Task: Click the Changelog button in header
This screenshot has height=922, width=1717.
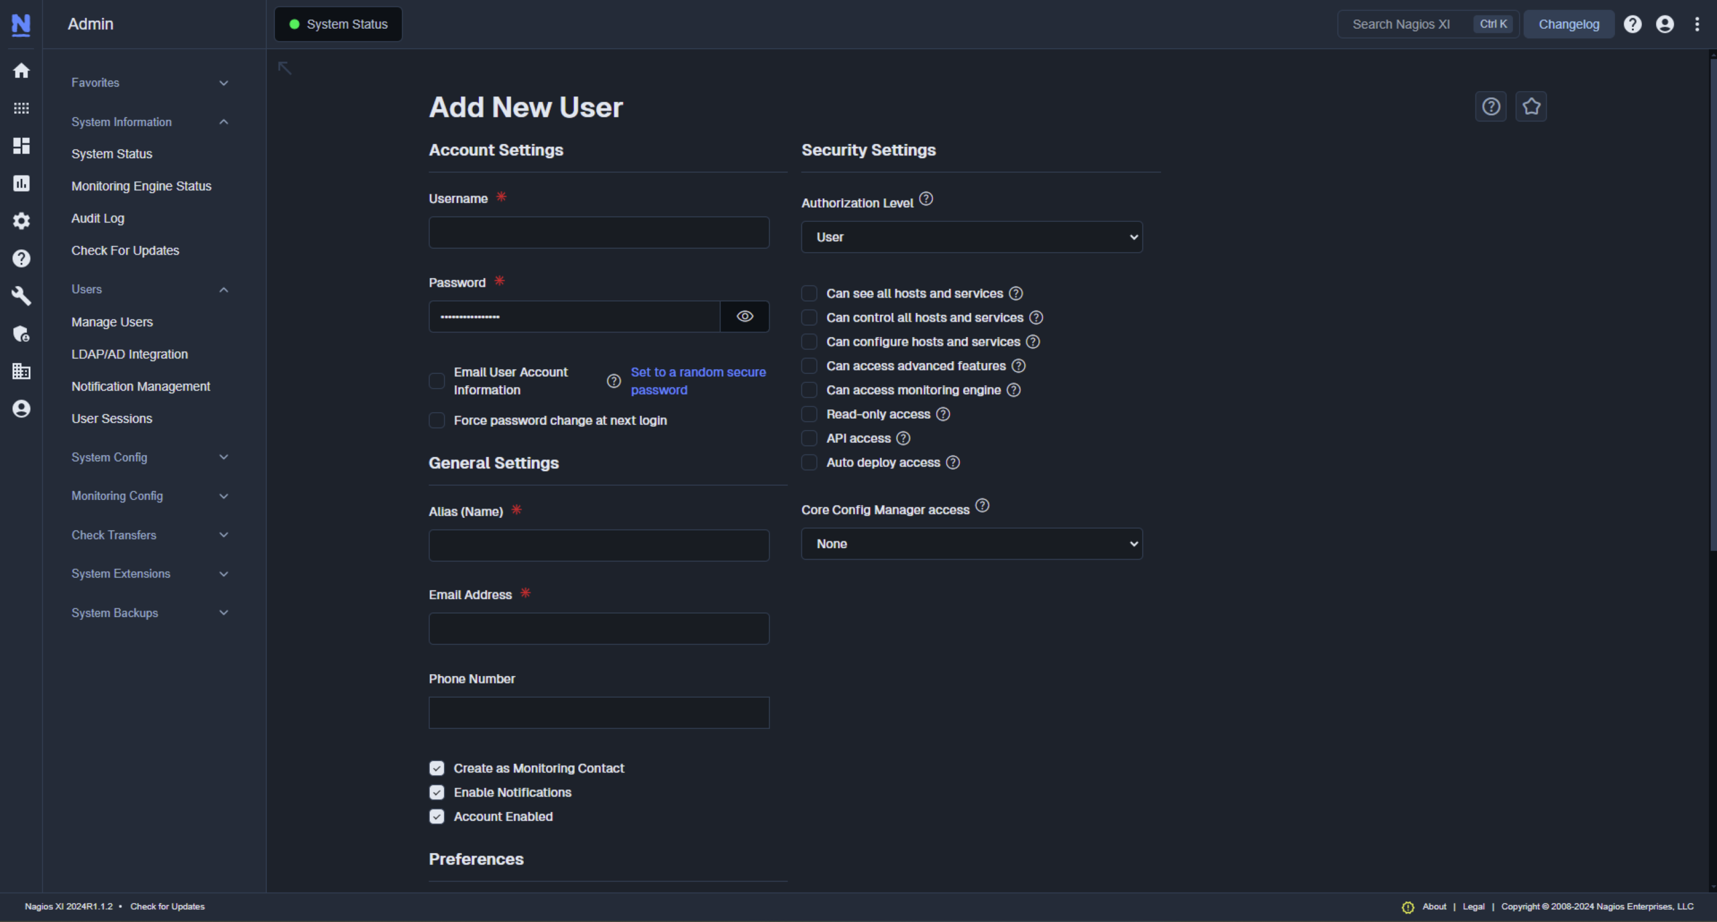Action: (x=1569, y=24)
